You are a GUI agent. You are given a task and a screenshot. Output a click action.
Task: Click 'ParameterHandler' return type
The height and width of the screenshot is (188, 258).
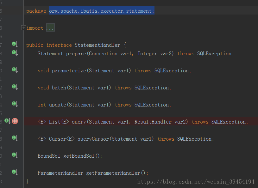[60, 173]
